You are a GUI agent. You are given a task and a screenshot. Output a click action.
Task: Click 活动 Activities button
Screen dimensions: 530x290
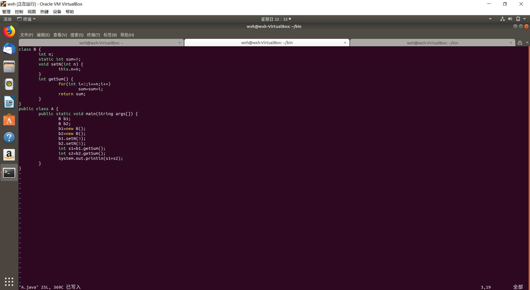point(7,19)
